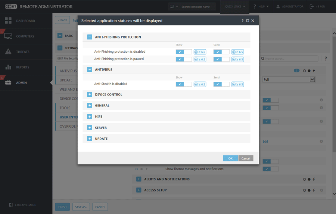Image resolution: width=336 pixels, height=214 pixels.
Task: Expand the HIPS section
Action: tap(90, 117)
